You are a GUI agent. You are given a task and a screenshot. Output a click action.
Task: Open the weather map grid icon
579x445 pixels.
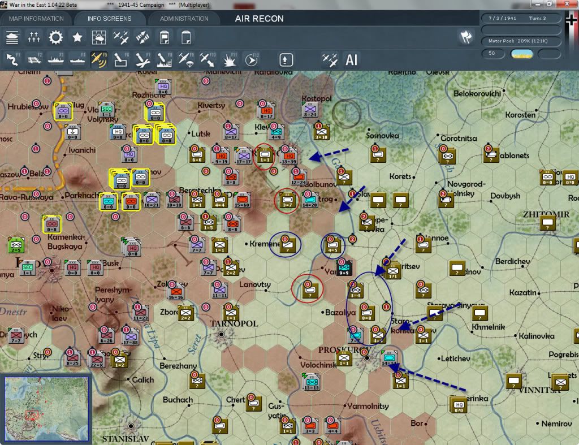pyautogui.click(x=99, y=37)
